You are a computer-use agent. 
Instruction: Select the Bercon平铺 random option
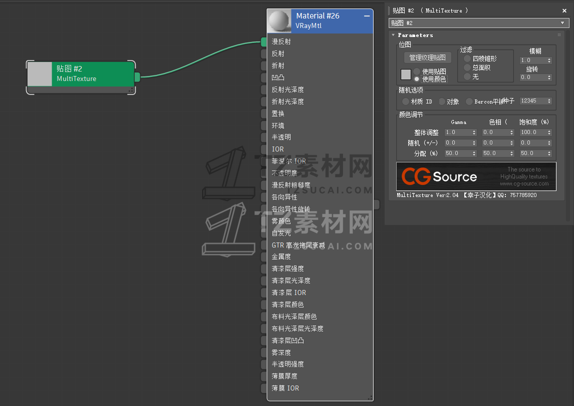[469, 101]
